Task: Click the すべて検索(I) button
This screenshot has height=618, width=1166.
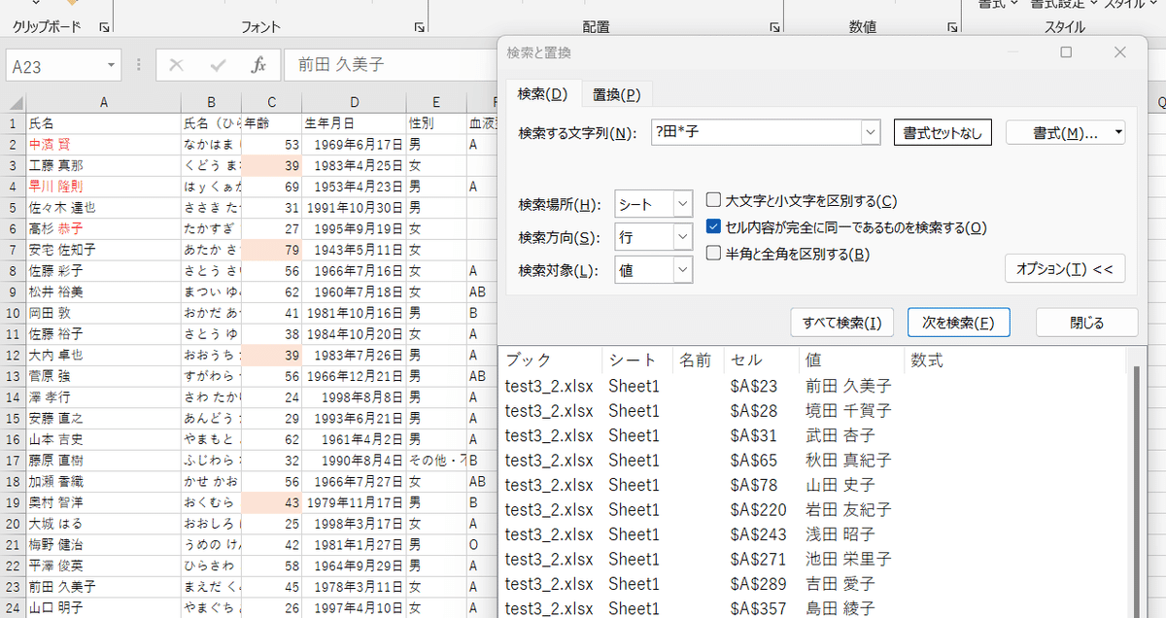Action: pyautogui.click(x=842, y=323)
